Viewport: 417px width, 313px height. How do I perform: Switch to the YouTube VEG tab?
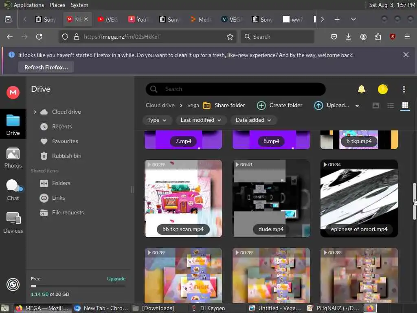coord(108,20)
